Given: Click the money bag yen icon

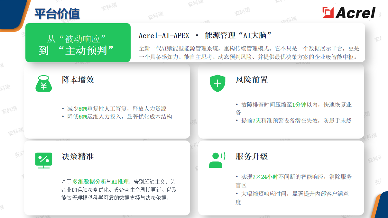Looking at the screenshot, I should (x=43, y=84).
